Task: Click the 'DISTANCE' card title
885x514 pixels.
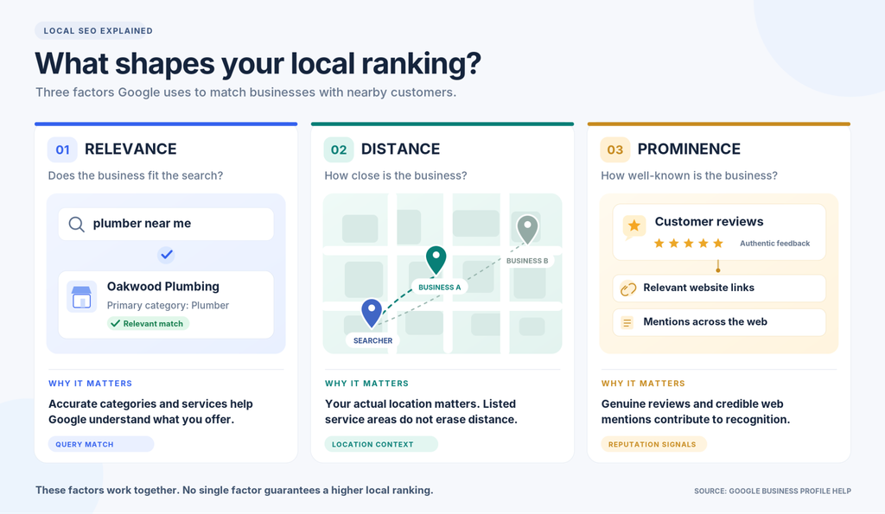Action: (401, 149)
